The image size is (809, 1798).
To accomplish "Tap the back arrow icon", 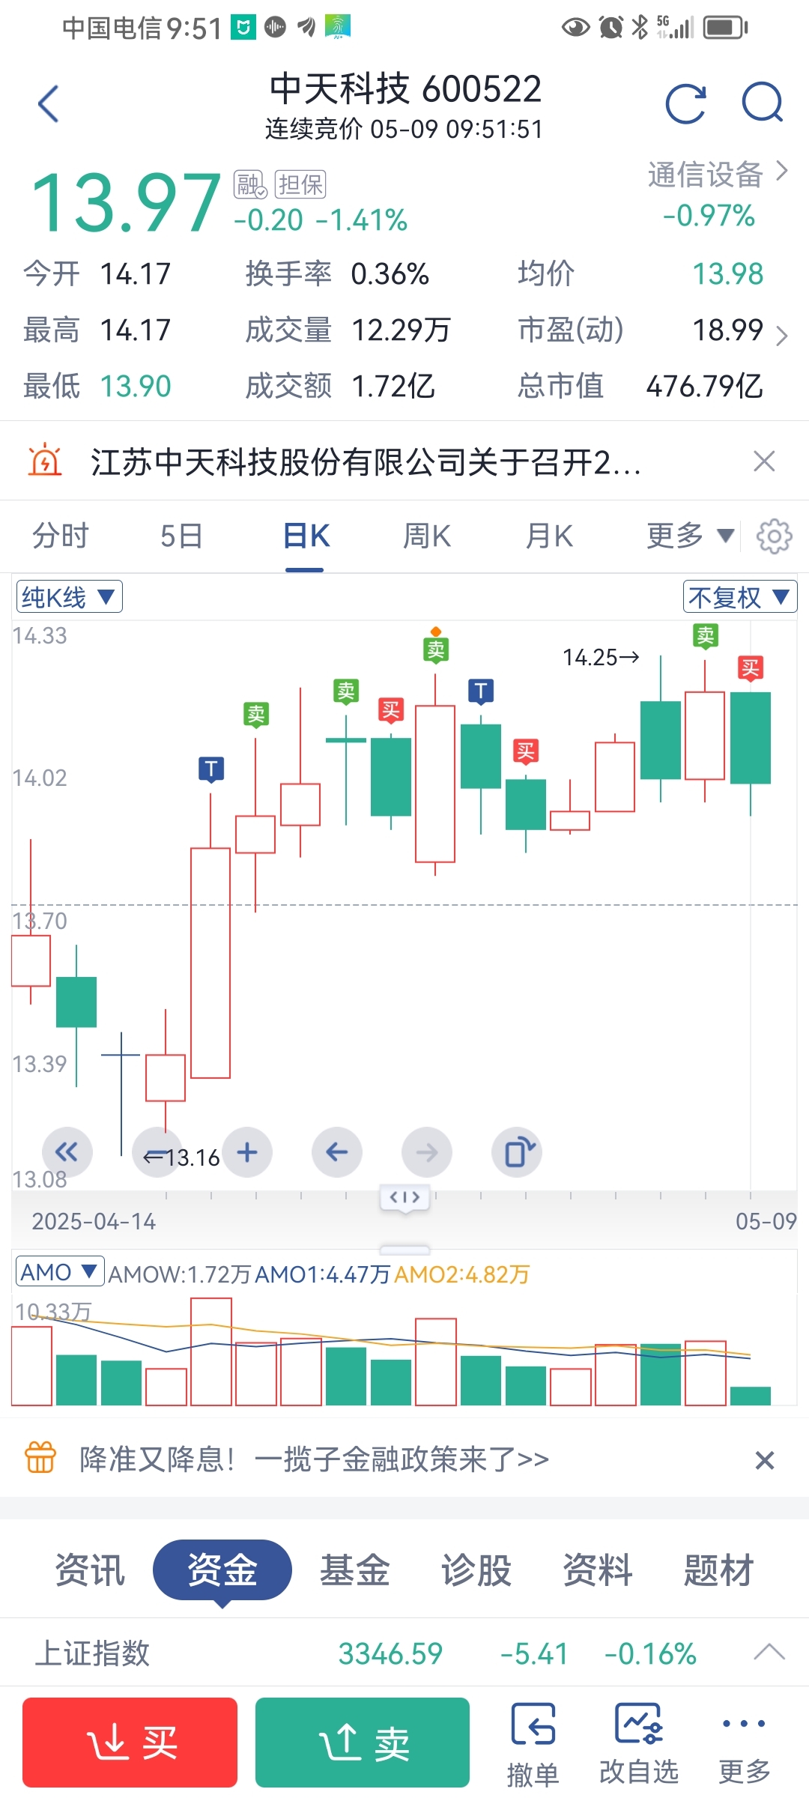I will (x=49, y=103).
